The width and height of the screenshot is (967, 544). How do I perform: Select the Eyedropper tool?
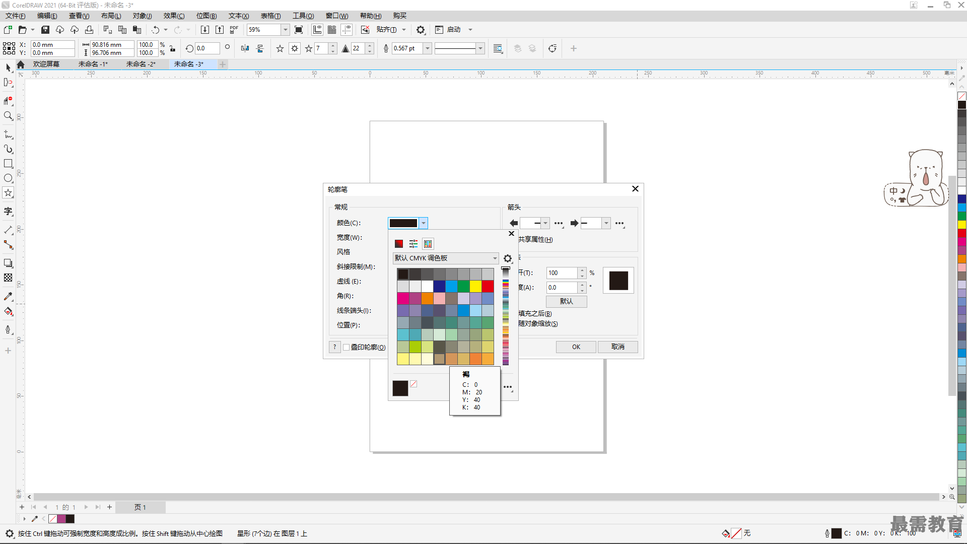tap(9, 297)
